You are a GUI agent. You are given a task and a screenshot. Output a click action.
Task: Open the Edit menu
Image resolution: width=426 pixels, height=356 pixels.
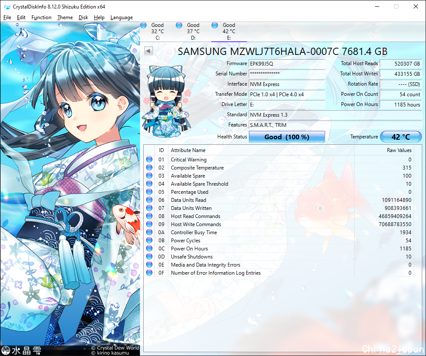(x=21, y=17)
